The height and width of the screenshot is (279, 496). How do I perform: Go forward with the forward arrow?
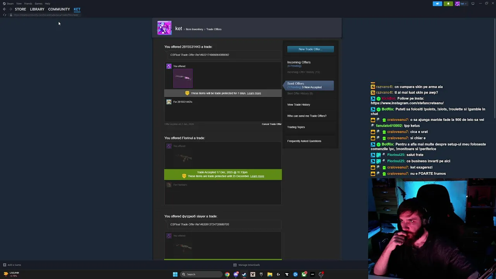tap(10, 9)
